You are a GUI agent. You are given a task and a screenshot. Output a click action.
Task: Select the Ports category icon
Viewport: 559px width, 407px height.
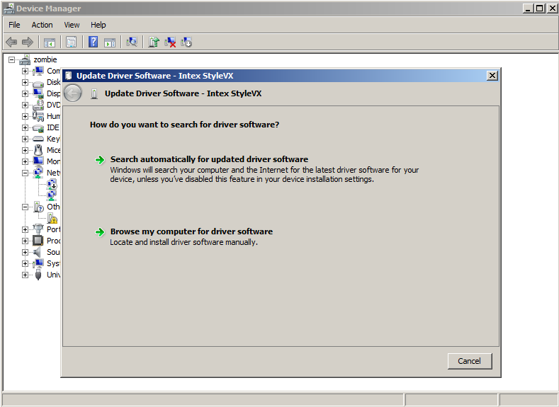coord(38,229)
